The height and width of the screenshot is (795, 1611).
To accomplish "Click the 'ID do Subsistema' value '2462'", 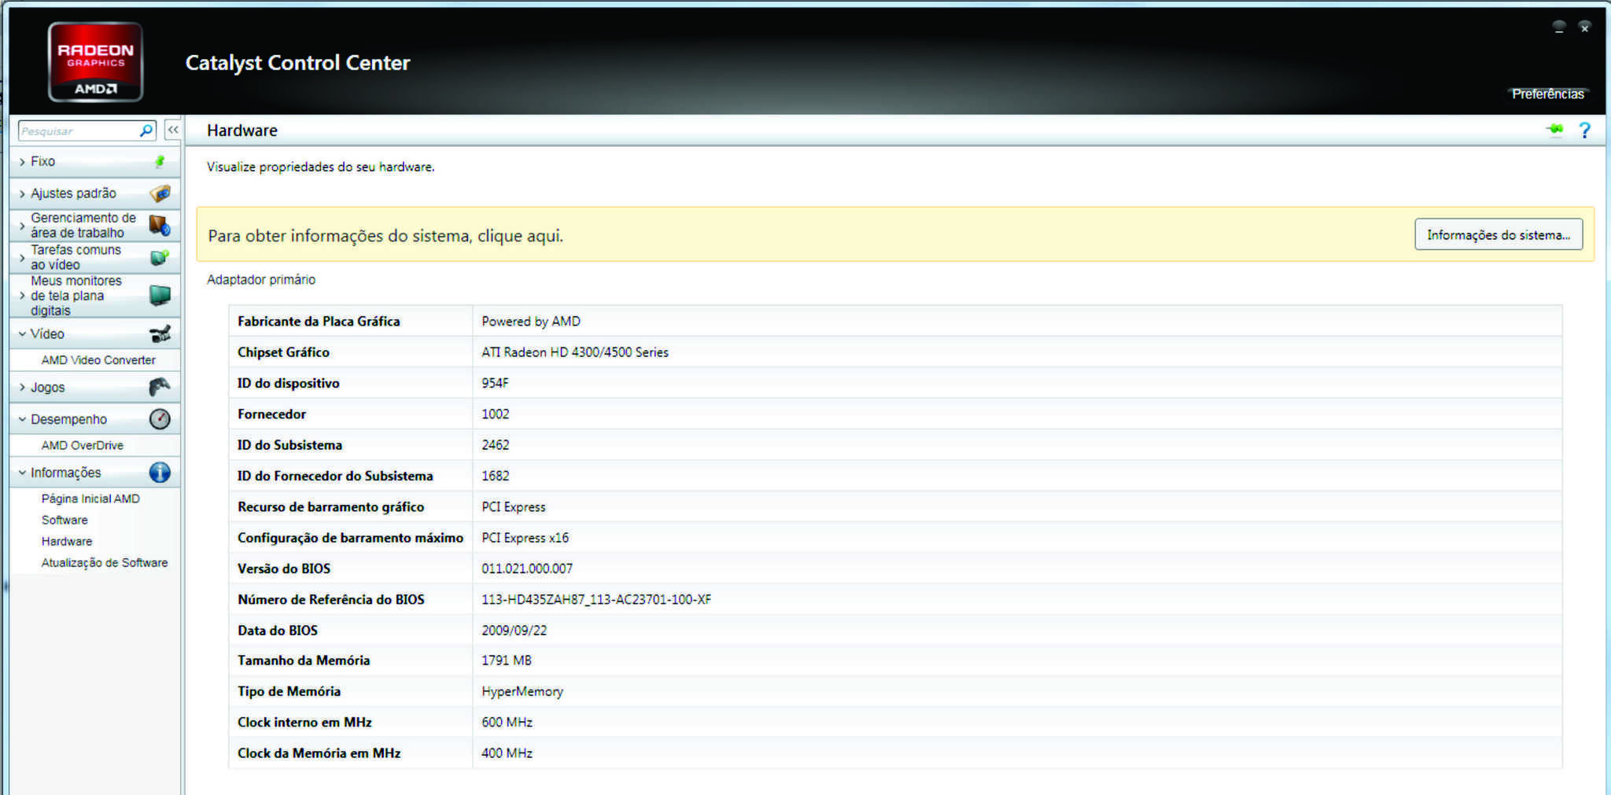I will click(495, 445).
